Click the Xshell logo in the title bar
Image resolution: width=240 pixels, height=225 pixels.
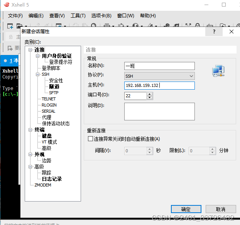[7, 5]
